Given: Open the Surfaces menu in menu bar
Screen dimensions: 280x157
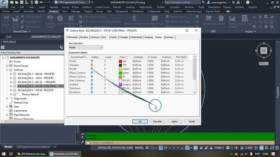Looking at the screenshot, I should pyautogui.click(x=87, y=7).
